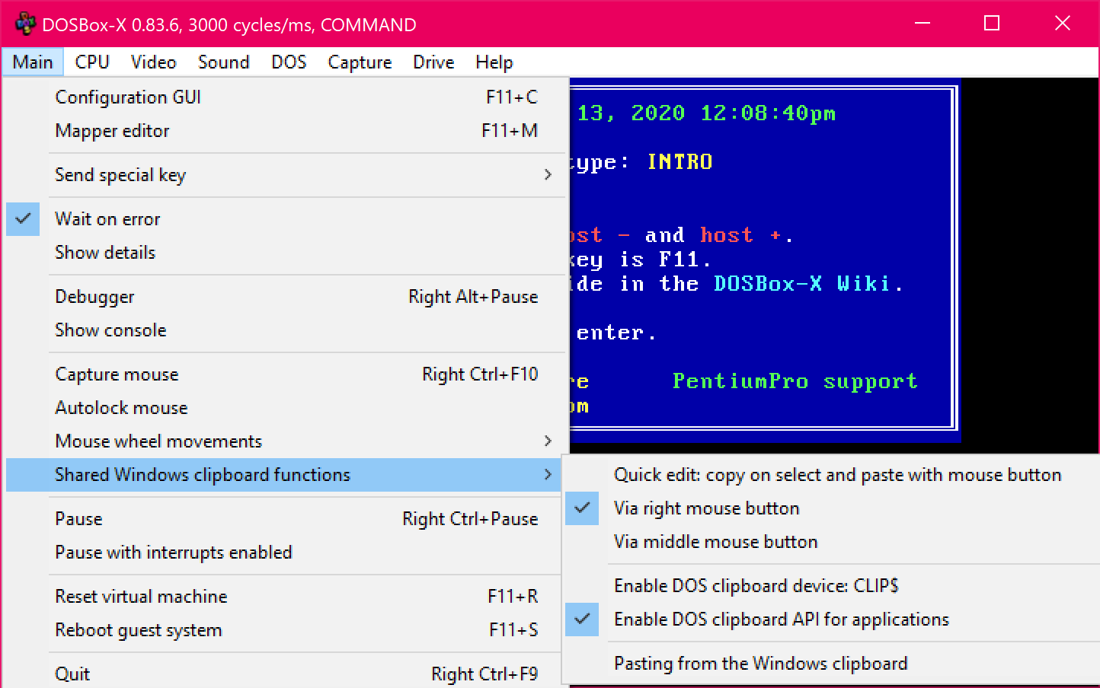Toggle Via right mouse button option
1100x688 pixels.
coord(832,508)
